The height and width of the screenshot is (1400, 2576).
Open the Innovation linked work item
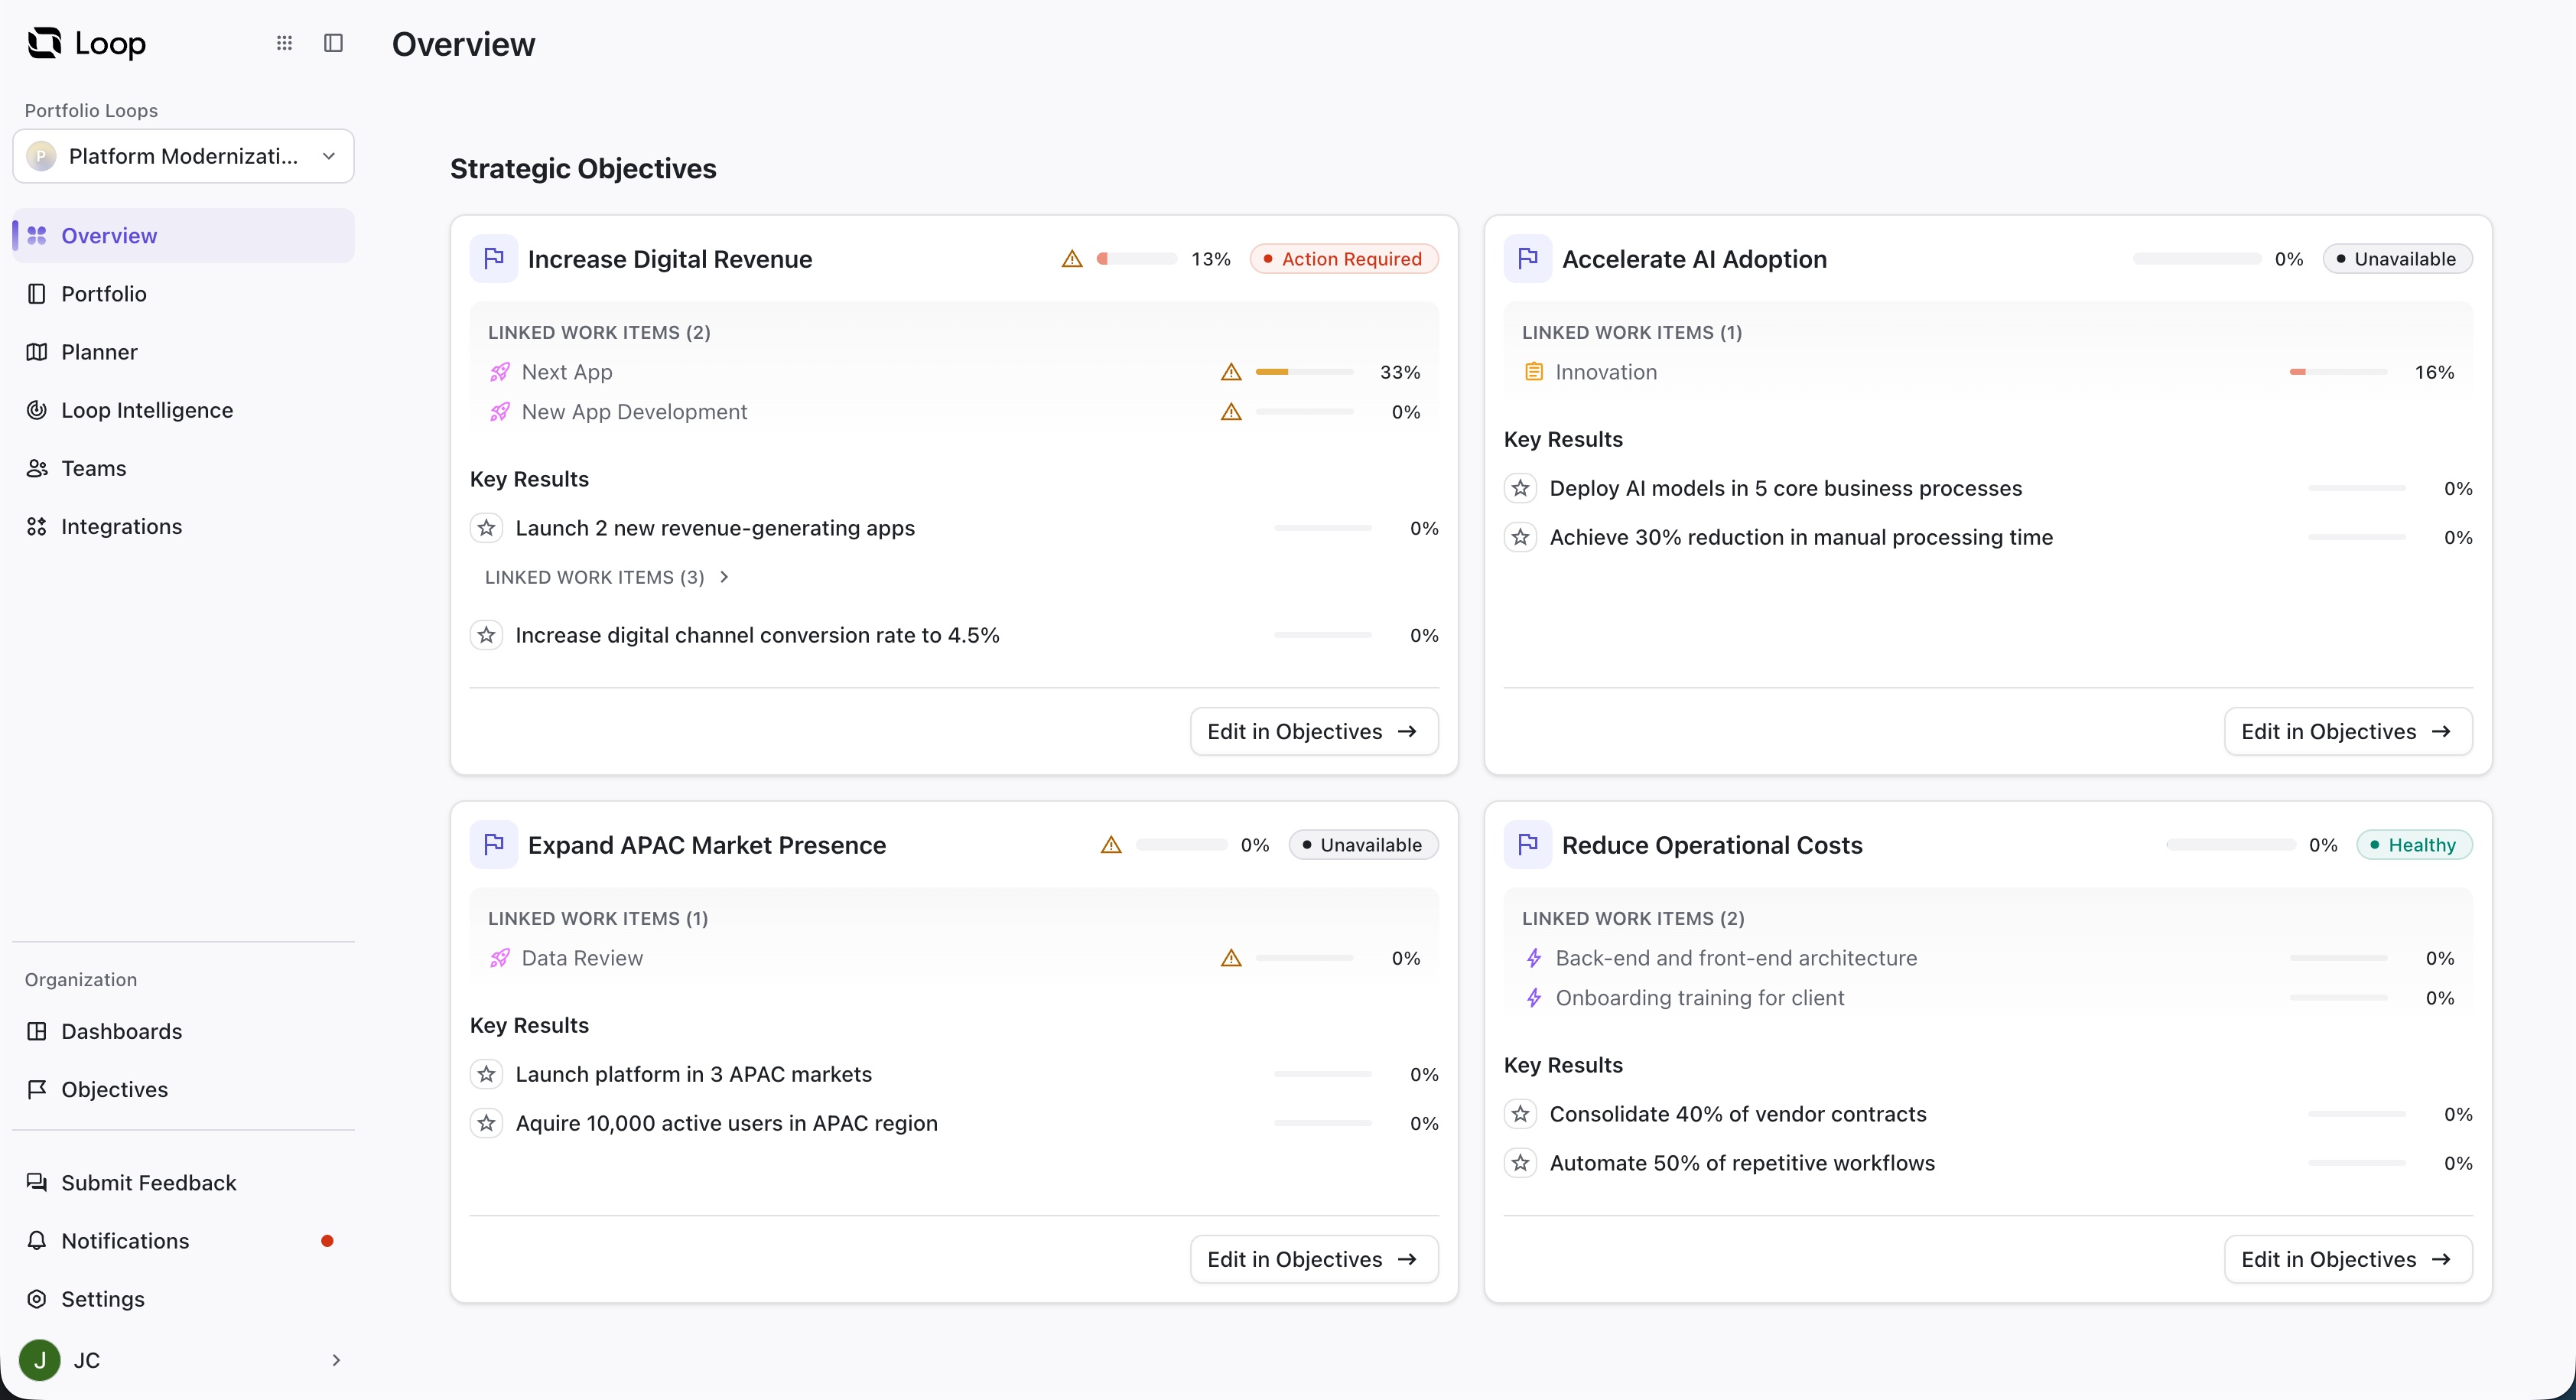(x=1606, y=372)
